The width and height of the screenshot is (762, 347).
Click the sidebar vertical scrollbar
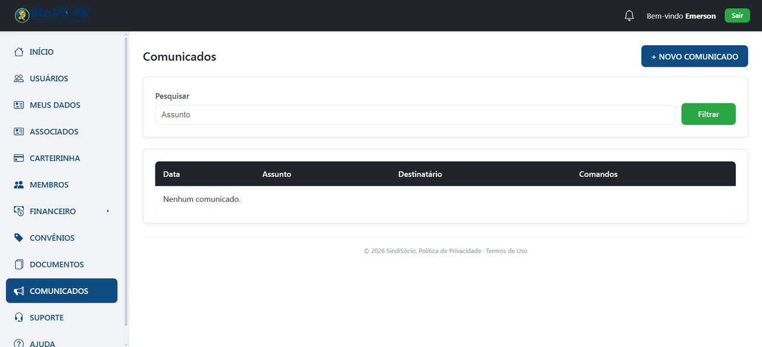tap(126, 182)
